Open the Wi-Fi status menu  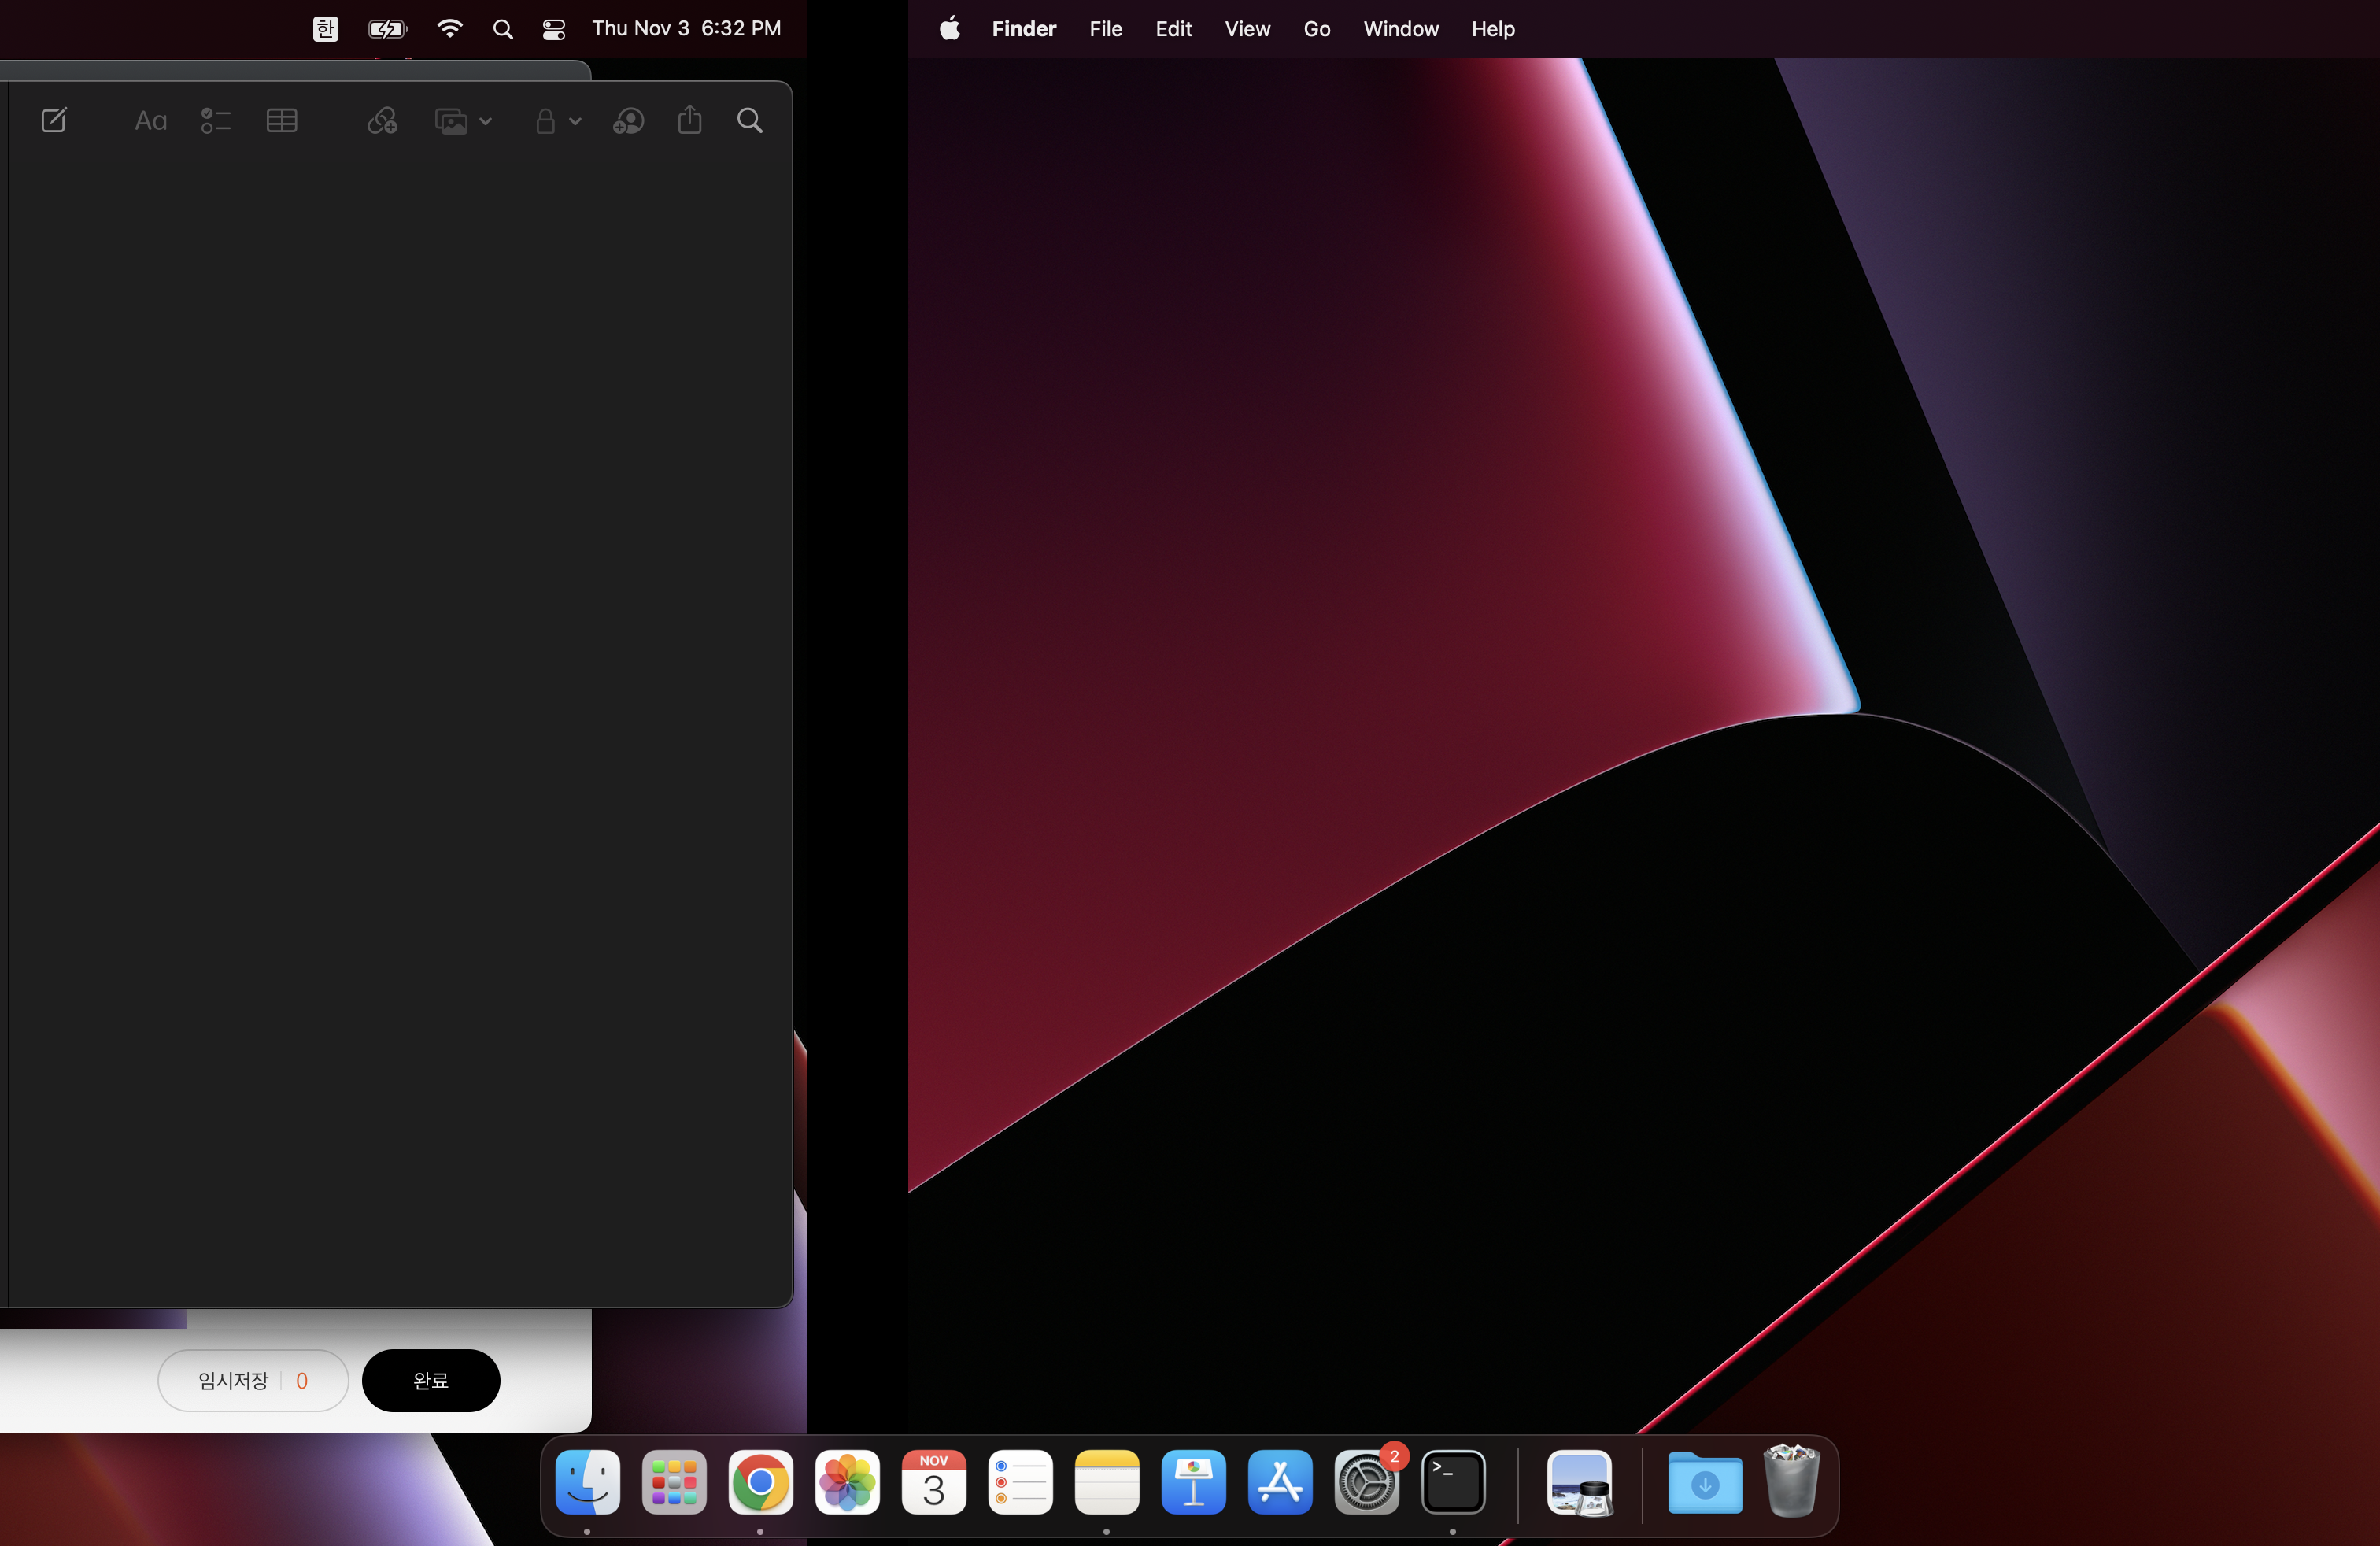point(450,29)
